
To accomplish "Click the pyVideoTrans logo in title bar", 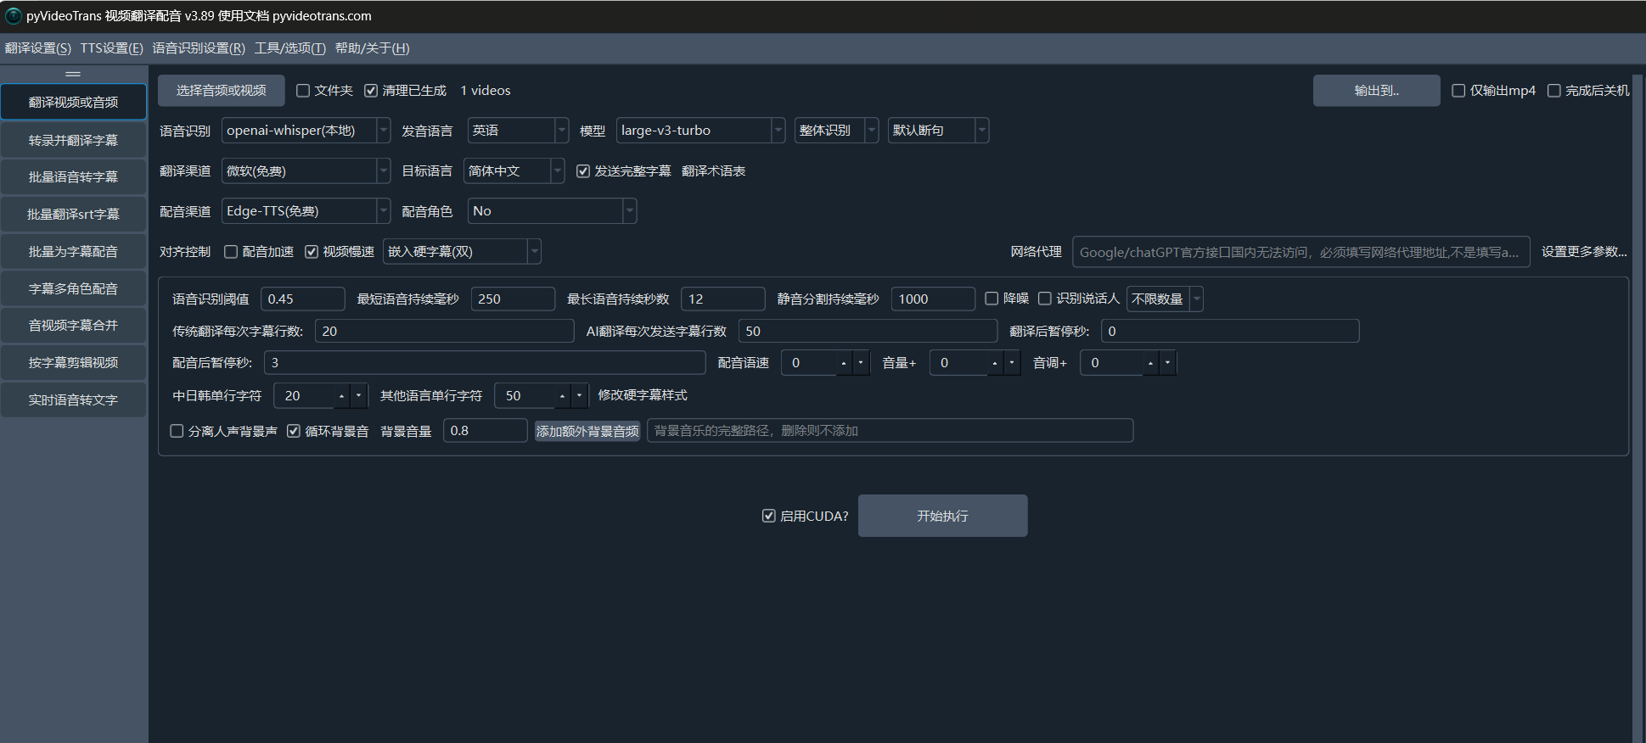I will pos(13,16).
